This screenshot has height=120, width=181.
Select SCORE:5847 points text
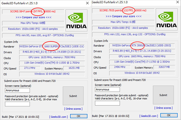point(21,11)
